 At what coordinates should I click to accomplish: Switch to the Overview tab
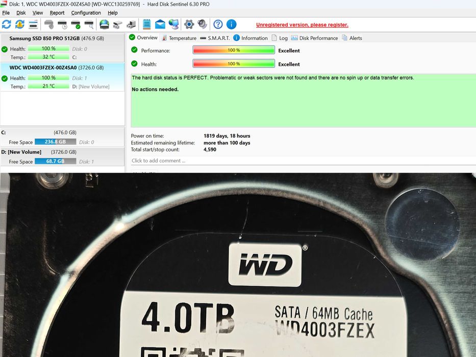(x=143, y=38)
